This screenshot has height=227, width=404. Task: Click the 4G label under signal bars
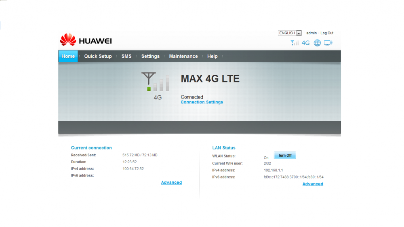point(158,98)
